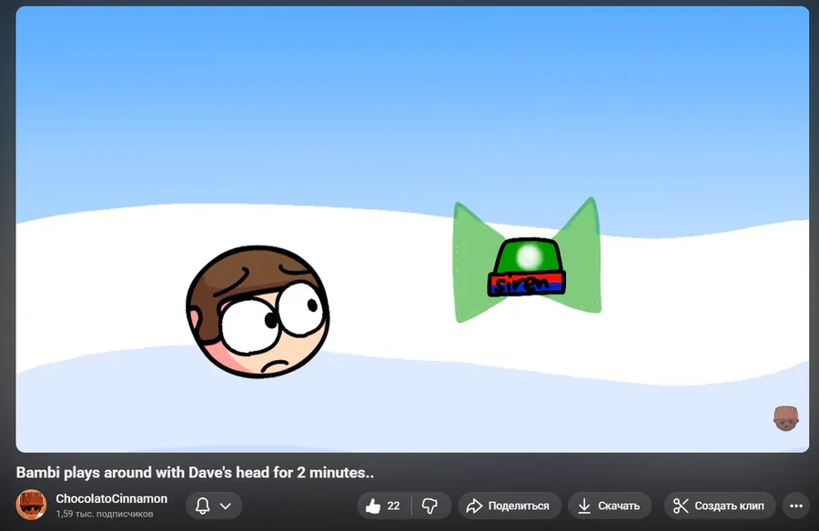Select the subscriber count "1,59 тыс. подписчиков"
Viewport: 819px width, 531px height.
coord(105,514)
